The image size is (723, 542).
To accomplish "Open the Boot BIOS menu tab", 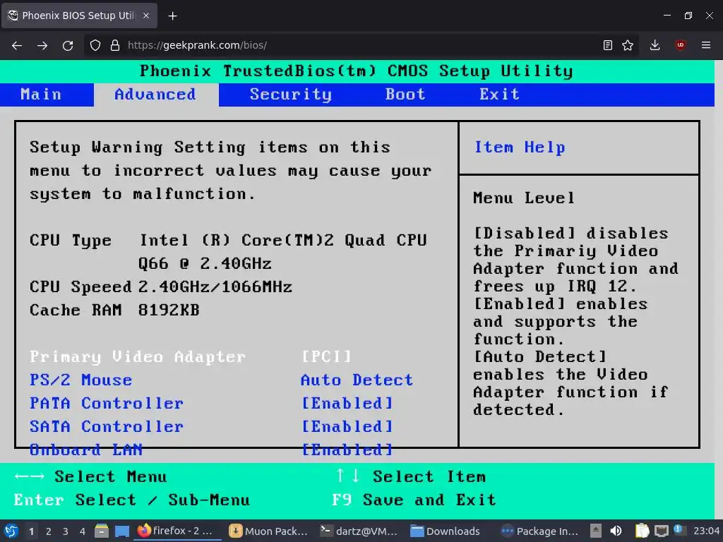I will tap(405, 95).
